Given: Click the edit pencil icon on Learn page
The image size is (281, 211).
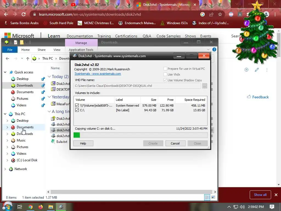Looking at the screenshot, I should (x=257, y=70).
